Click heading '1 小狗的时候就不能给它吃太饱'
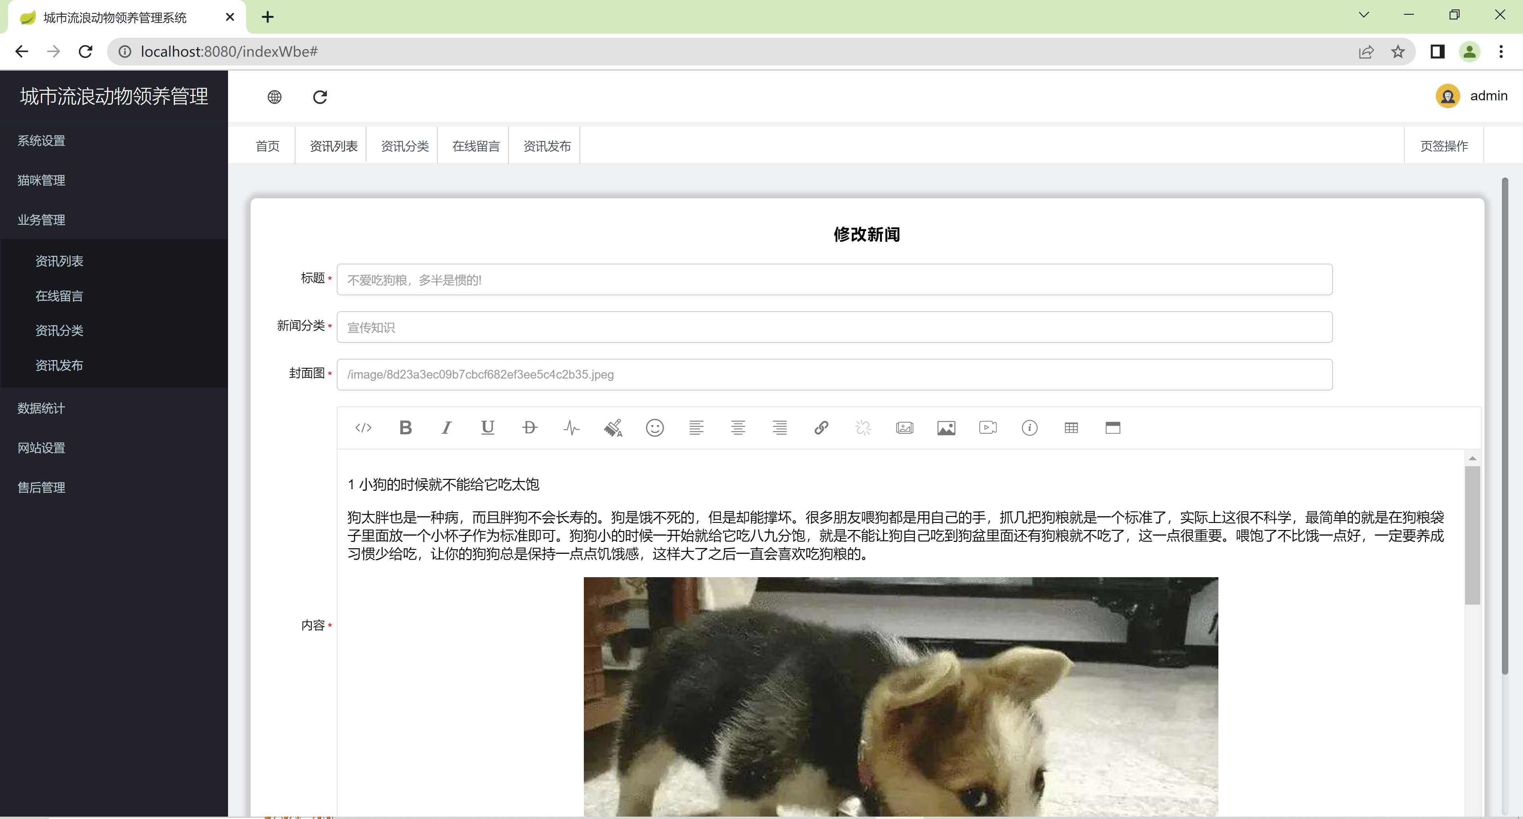1523x819 pixels. coord(443,484)
